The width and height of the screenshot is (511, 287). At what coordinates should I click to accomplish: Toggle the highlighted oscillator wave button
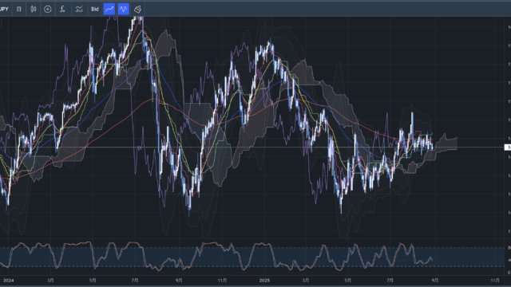124,9
